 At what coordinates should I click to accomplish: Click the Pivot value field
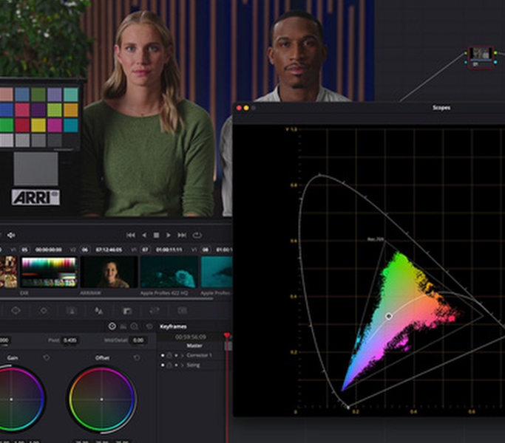(70, 340)
